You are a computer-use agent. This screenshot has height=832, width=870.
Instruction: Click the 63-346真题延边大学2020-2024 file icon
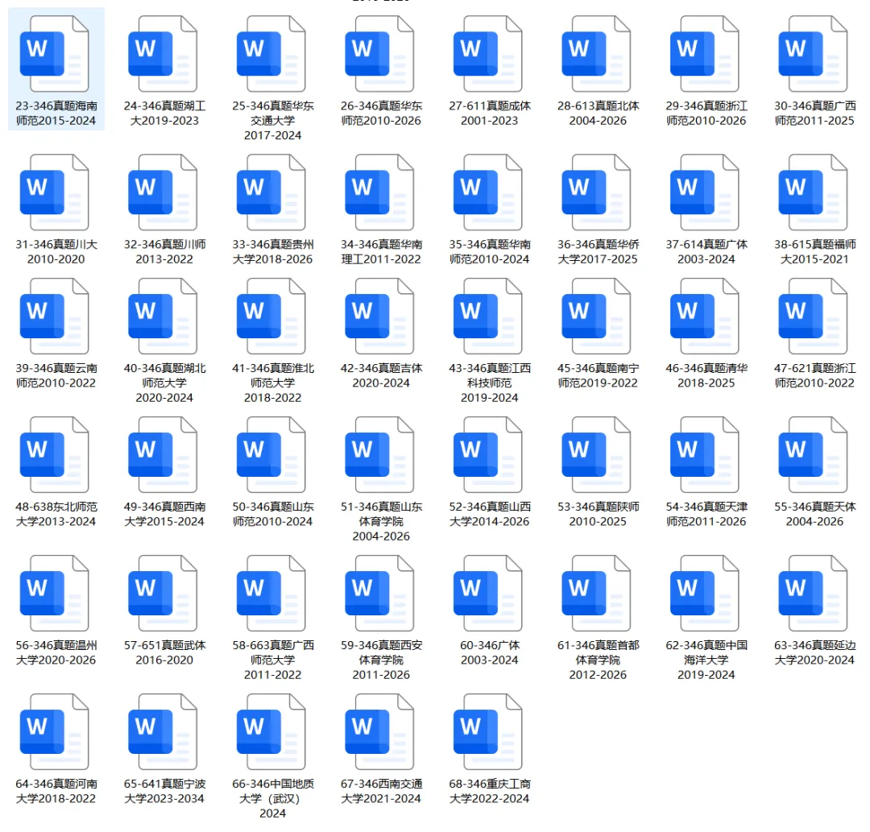point(813,594)
